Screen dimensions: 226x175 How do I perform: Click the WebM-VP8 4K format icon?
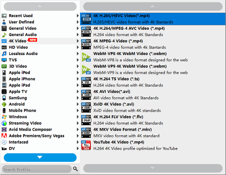(86, 57)
